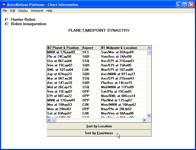Screen dimensions: 196x150
Task: Click 'Mid/MNN at 11Pis09' midpoint
Action: coord(124,87)
